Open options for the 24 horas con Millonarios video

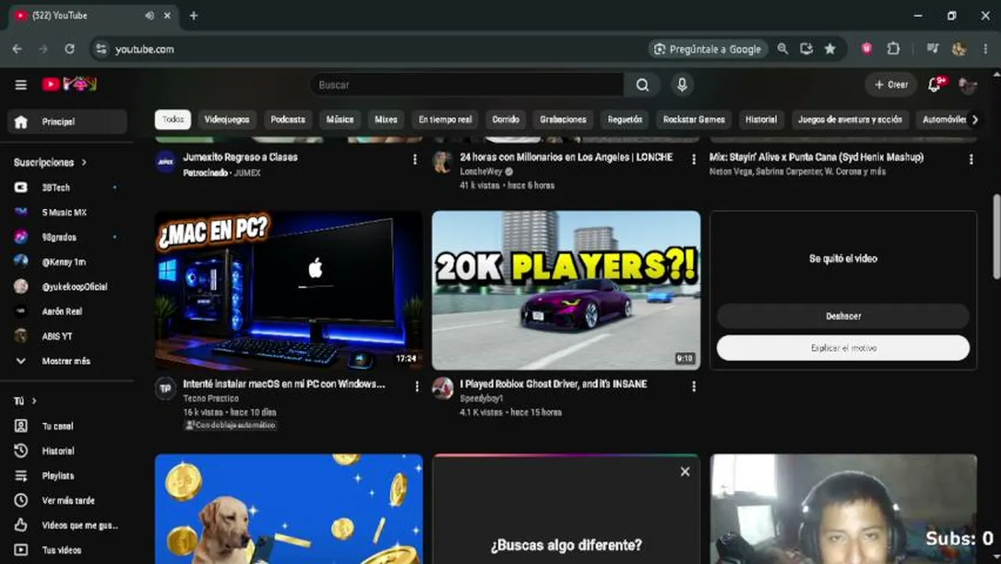coord(693,159)
